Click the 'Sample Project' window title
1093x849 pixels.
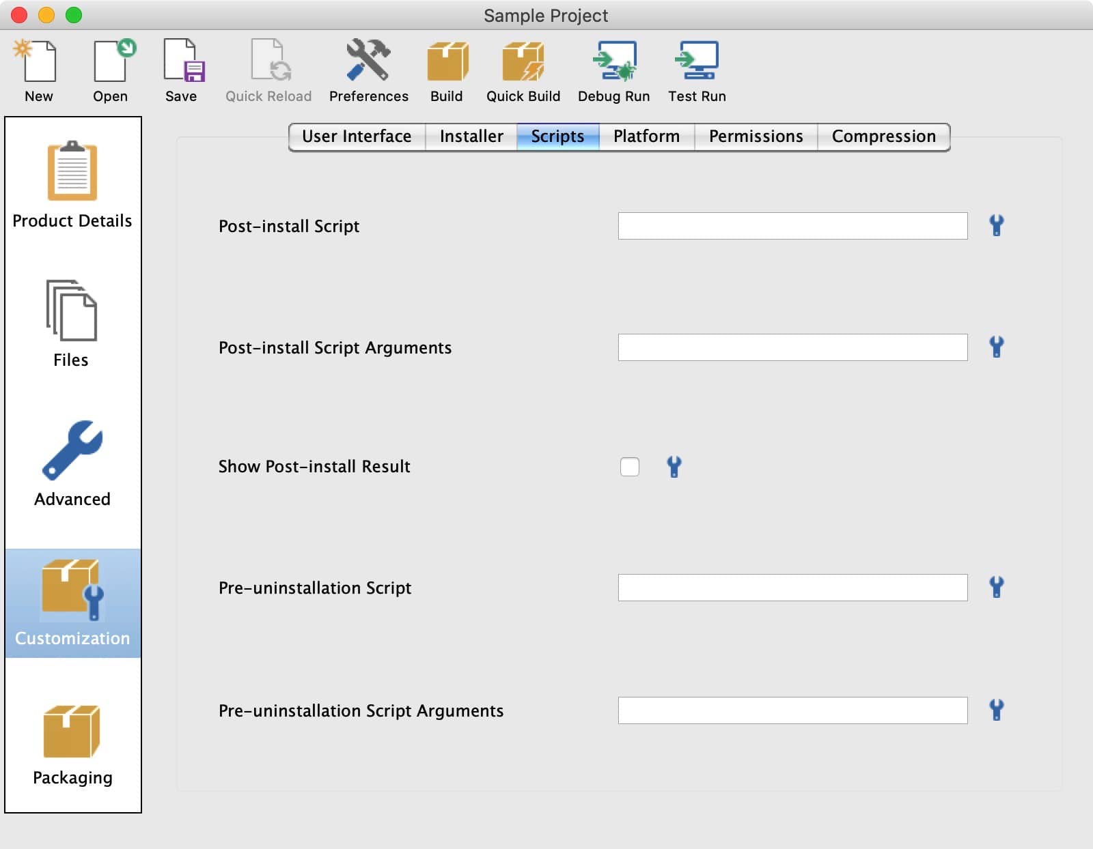(x=546, y=16)
